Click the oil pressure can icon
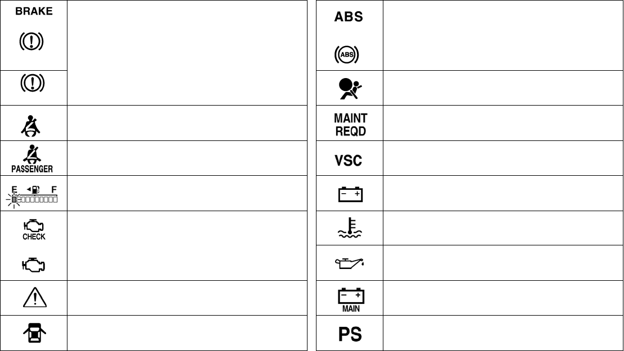 tap(349, 263)
